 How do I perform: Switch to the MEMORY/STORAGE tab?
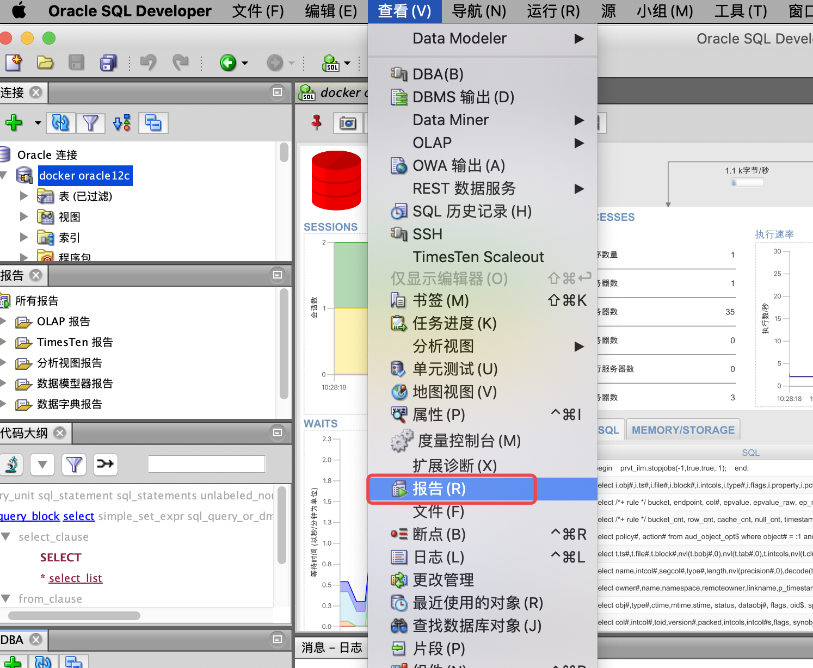click(682, 429)
